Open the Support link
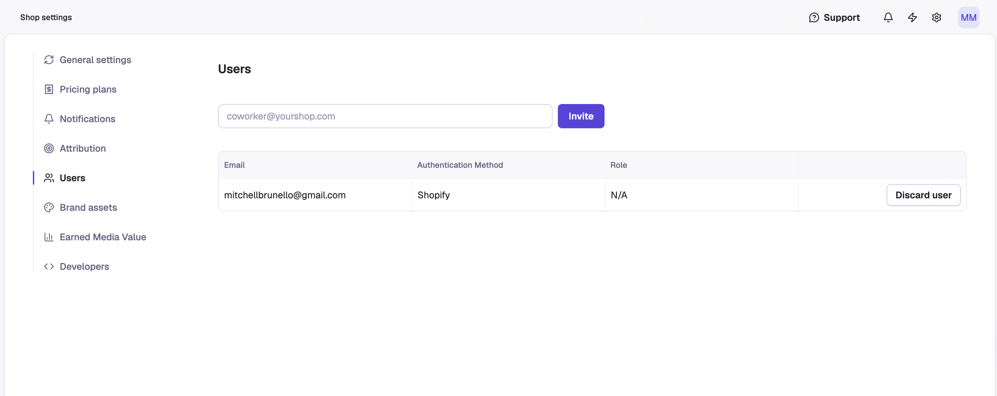 [x=834, y=17]
